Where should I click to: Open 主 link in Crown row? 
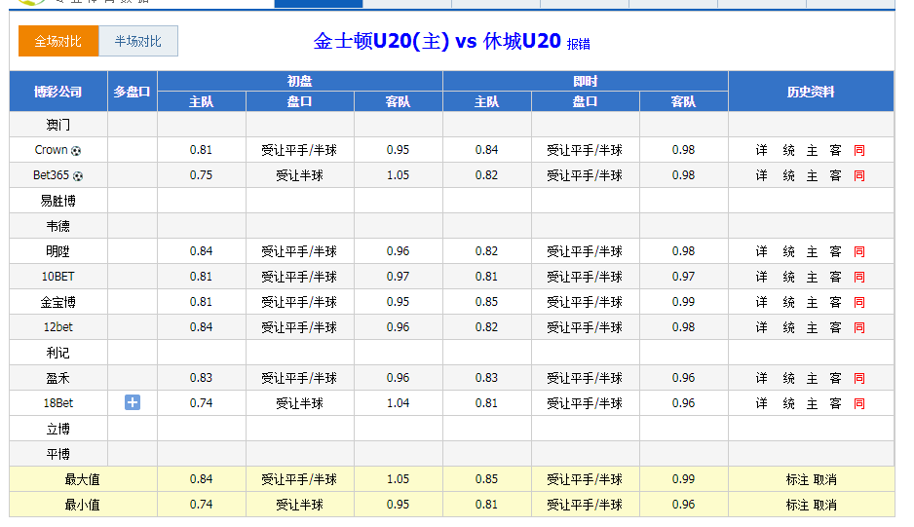coord(812,150)
